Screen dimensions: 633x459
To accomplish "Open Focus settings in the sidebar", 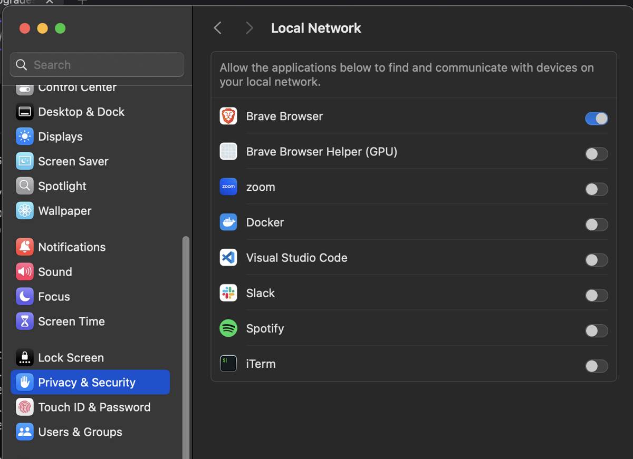I will 90,296.
